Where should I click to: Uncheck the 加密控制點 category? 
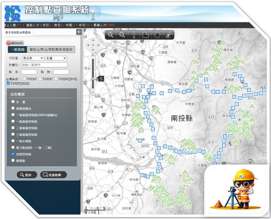[x=13, y=154]
